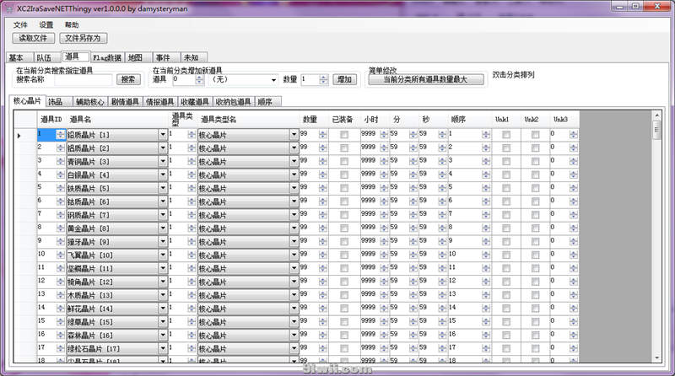Select row 1 via its row header arrow
This screenshot has height=376, width=675.
pyautogui.click(x=25, y=135)
